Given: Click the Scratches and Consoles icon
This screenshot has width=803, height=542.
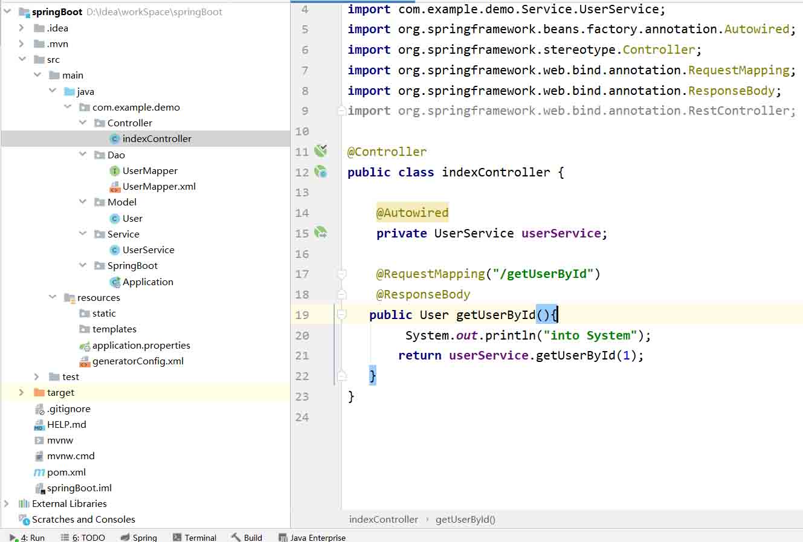Looking at the screenshot, I should pyautogui.click(x=24, y=520).
